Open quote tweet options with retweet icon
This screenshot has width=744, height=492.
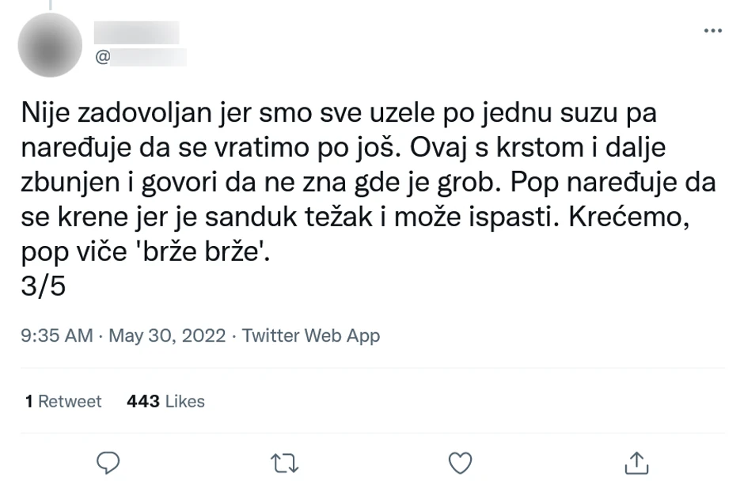[x=284, y=464]
